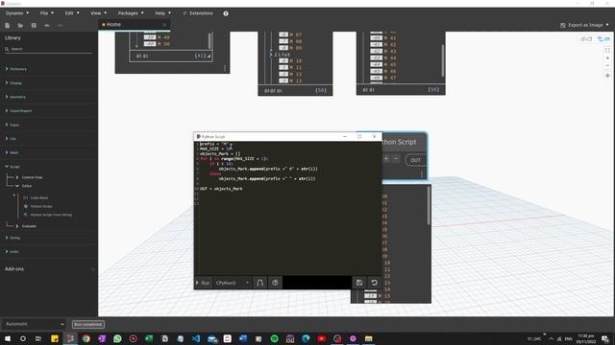Viewport: 615px width, 345px height.
Task: Click the Redo arrow in top toolbar
Action: pos(60,26)
